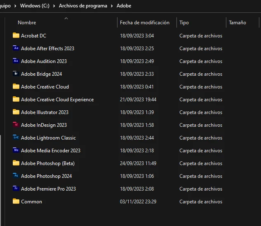Select the Acrobat DC folder icon
This screenshot has height=226, width=261.
click(16, 35)
